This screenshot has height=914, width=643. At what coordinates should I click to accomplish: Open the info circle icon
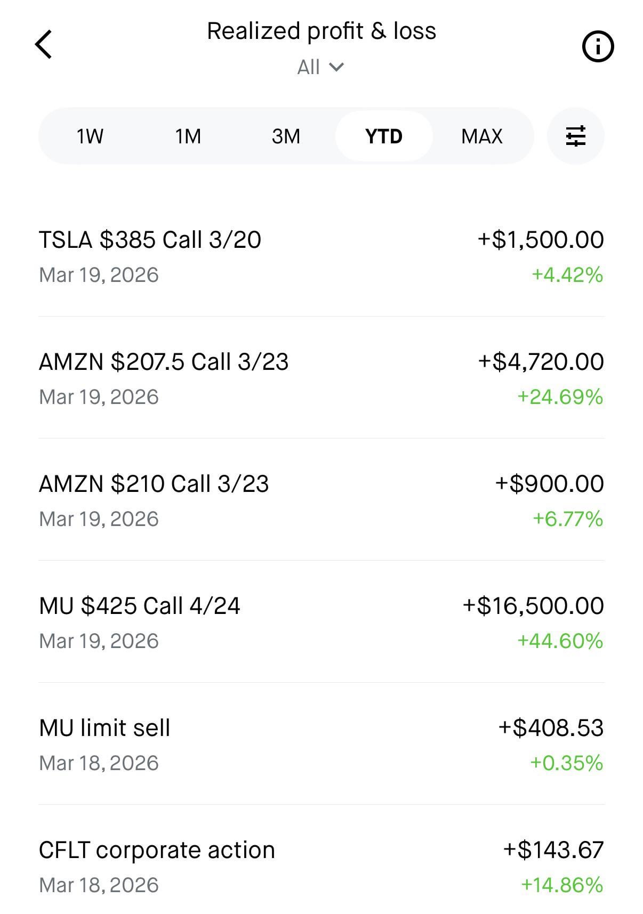tap(598, 47)
